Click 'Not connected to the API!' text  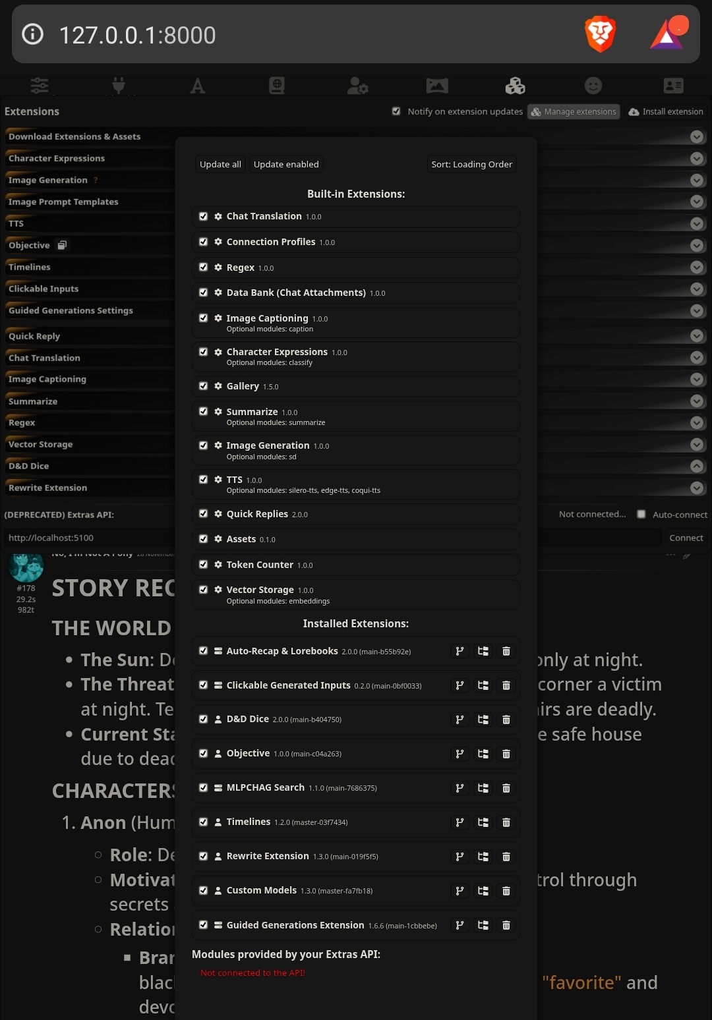pos(252,973)
